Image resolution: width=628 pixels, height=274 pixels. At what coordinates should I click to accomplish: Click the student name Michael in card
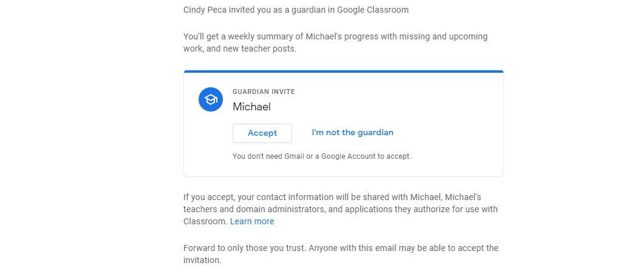click(x=251, y=107)
